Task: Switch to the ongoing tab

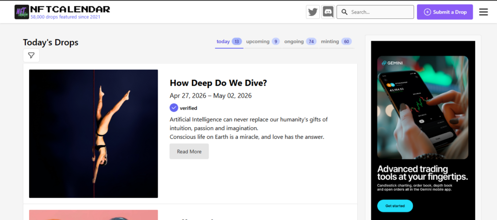Action: click(300, 42)
